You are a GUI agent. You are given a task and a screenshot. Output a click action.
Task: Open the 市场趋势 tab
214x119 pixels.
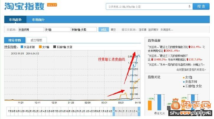[x=15, y=20]
